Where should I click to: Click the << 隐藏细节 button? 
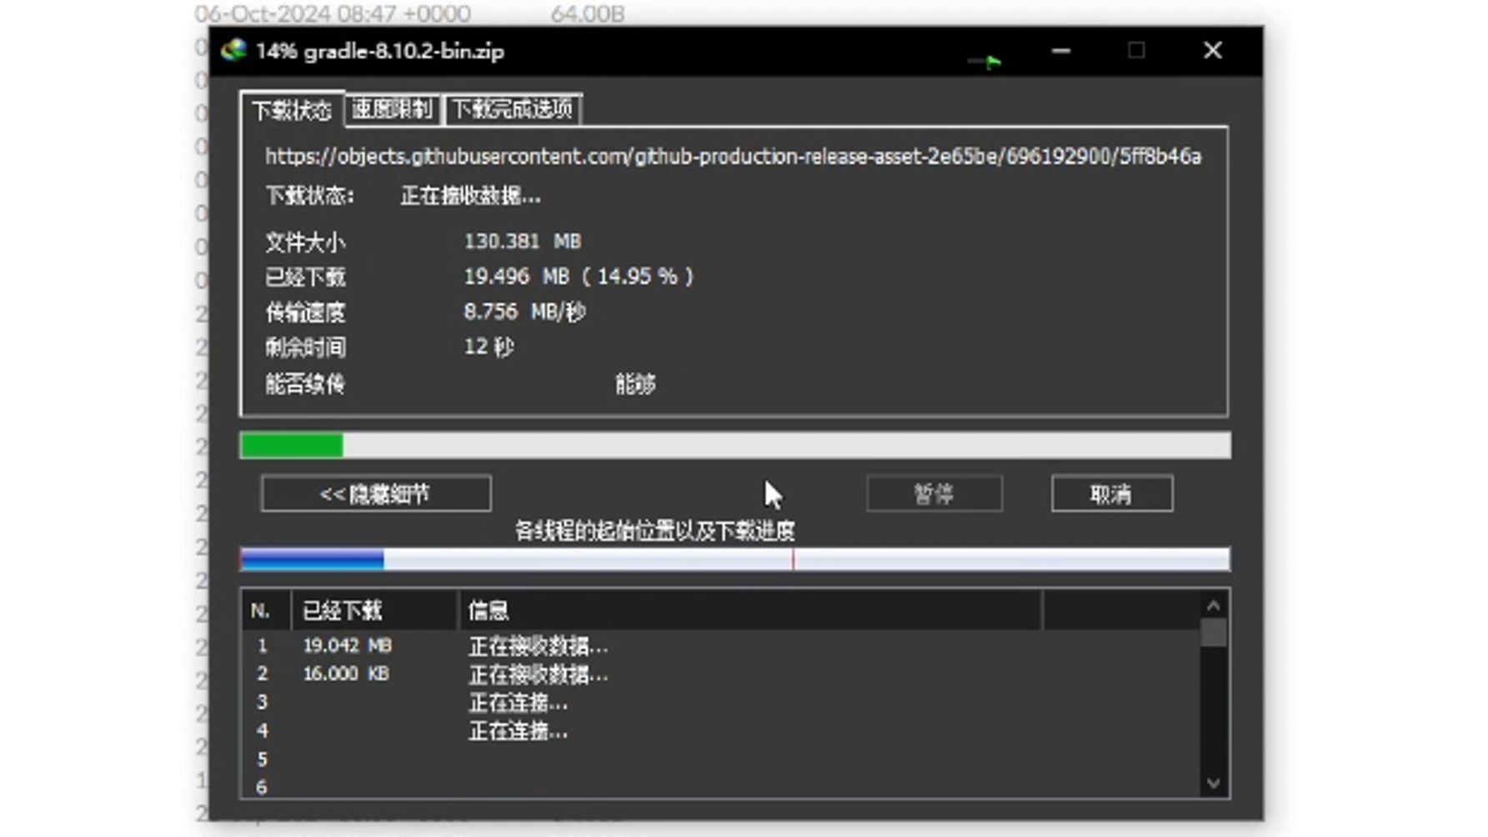click(x=376, y=494)
